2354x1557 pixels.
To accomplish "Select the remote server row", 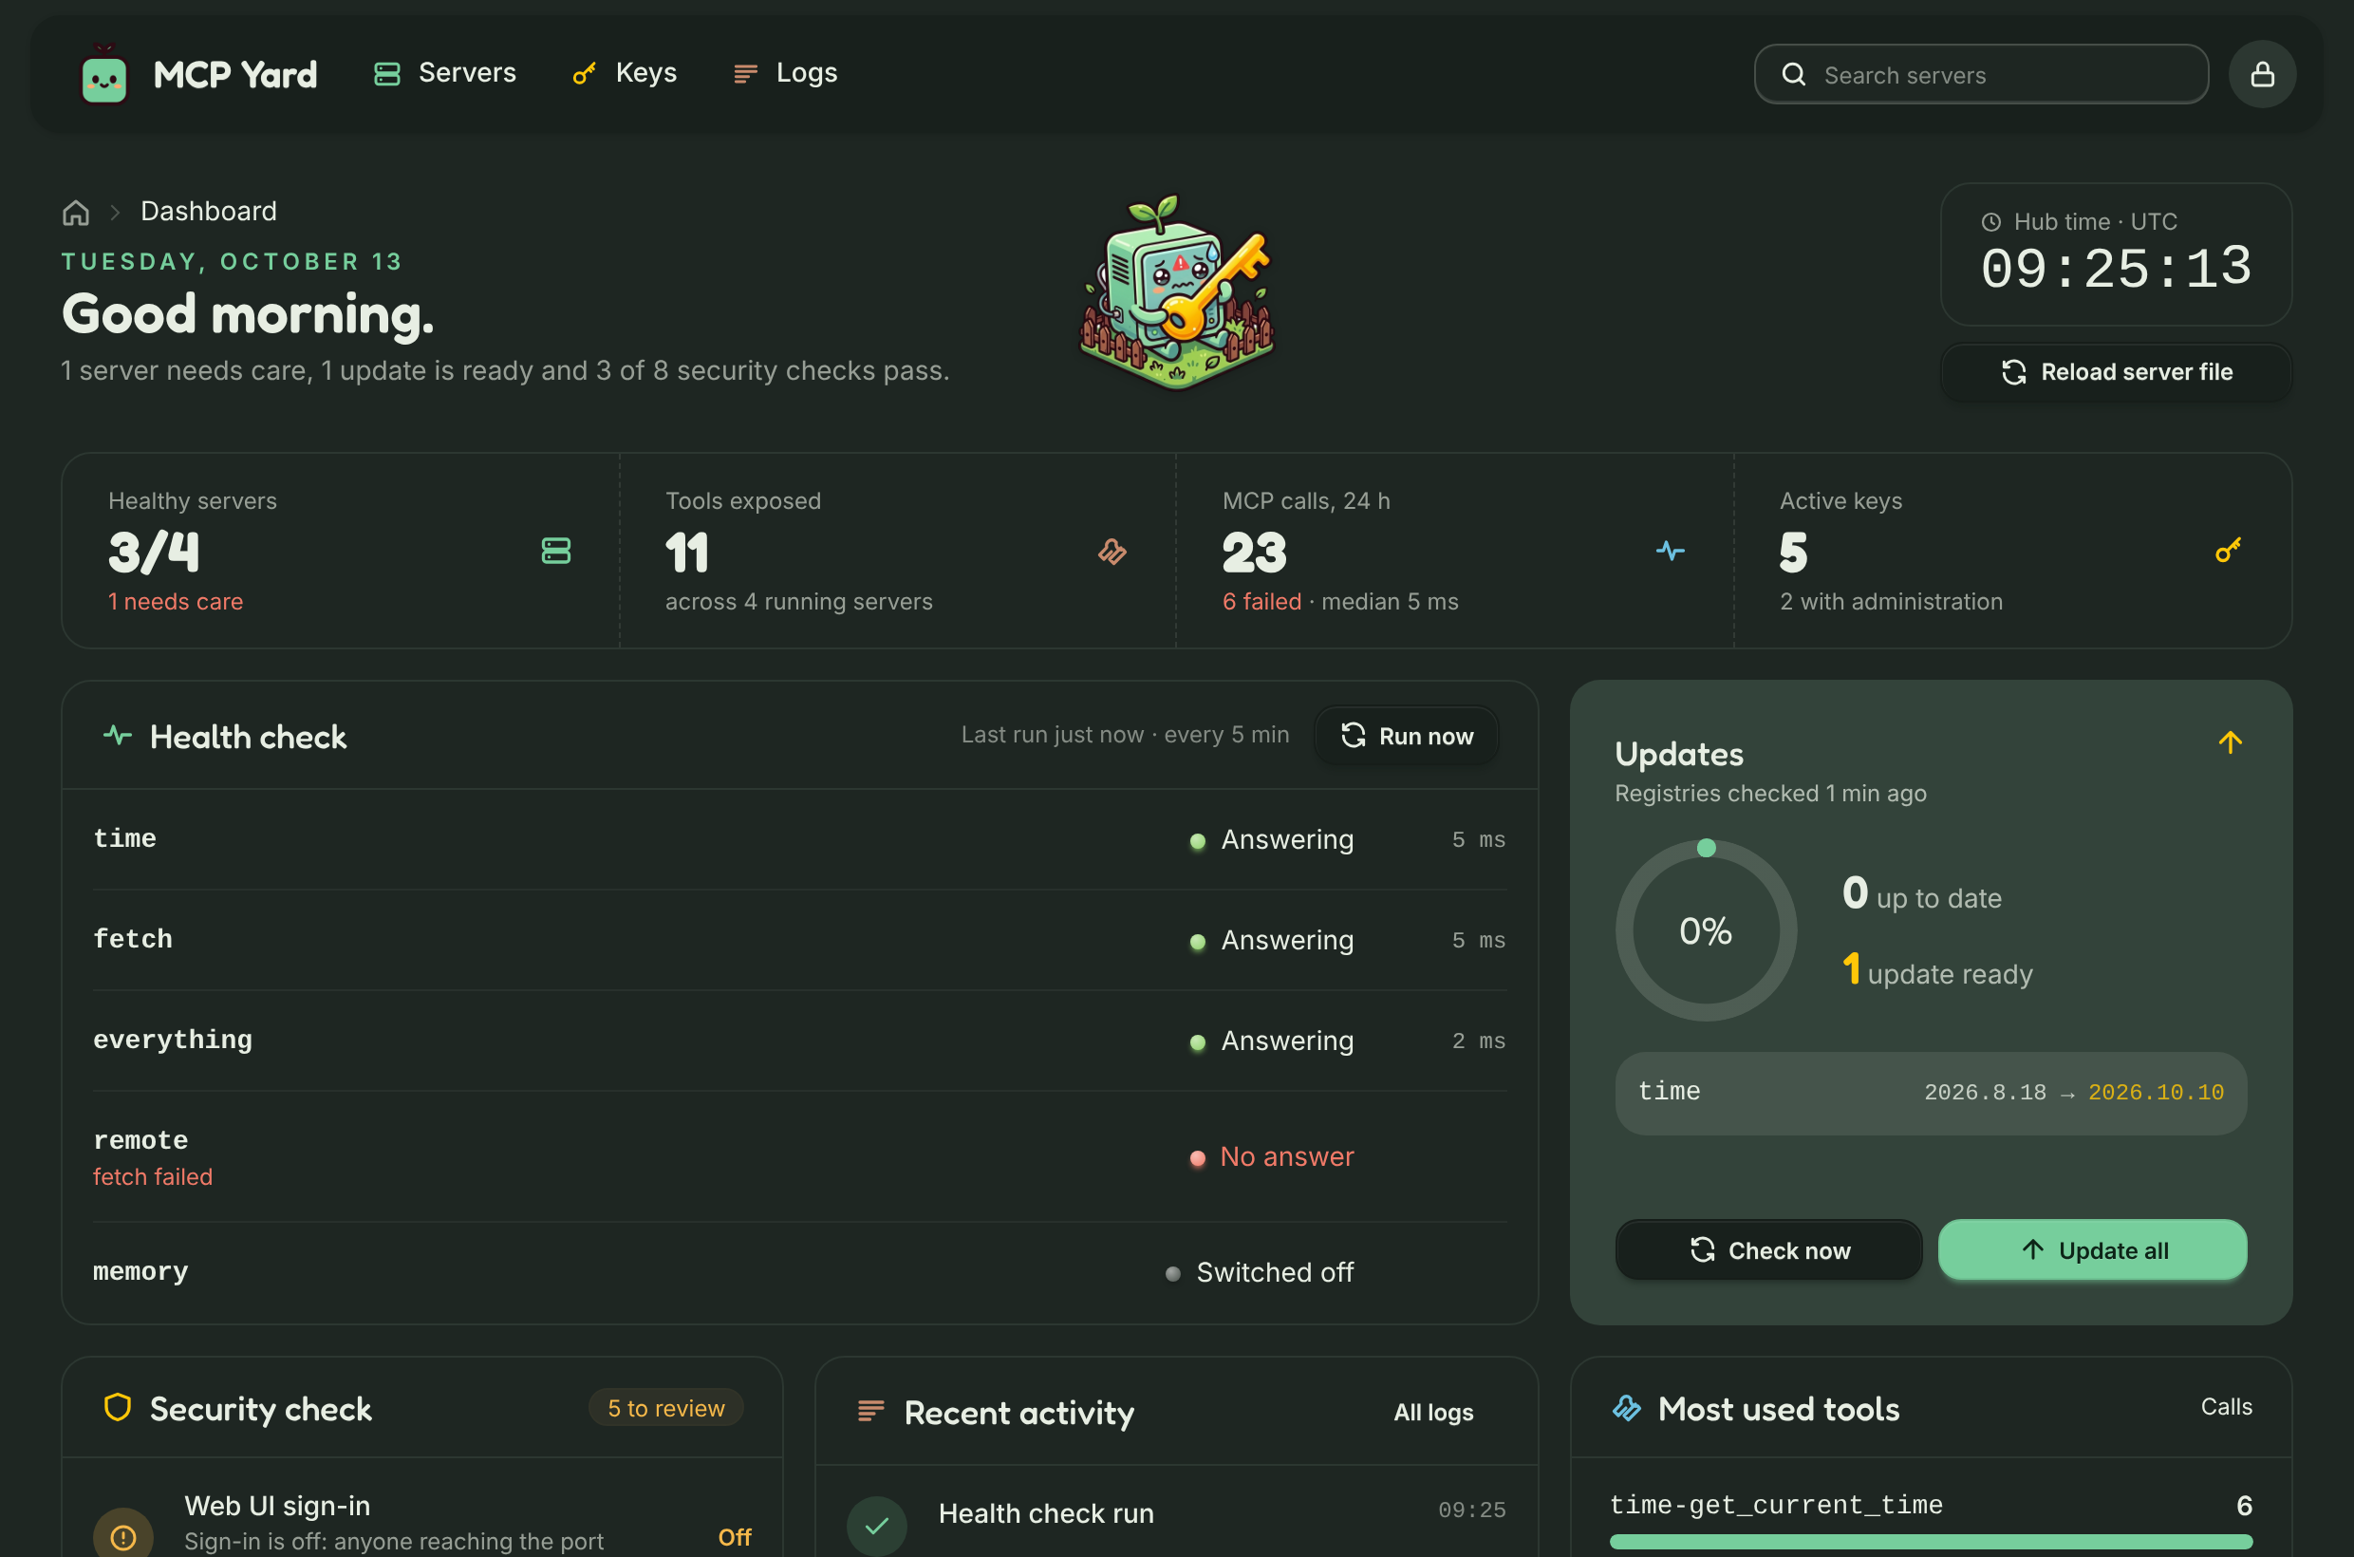I will coord(799,1156).
